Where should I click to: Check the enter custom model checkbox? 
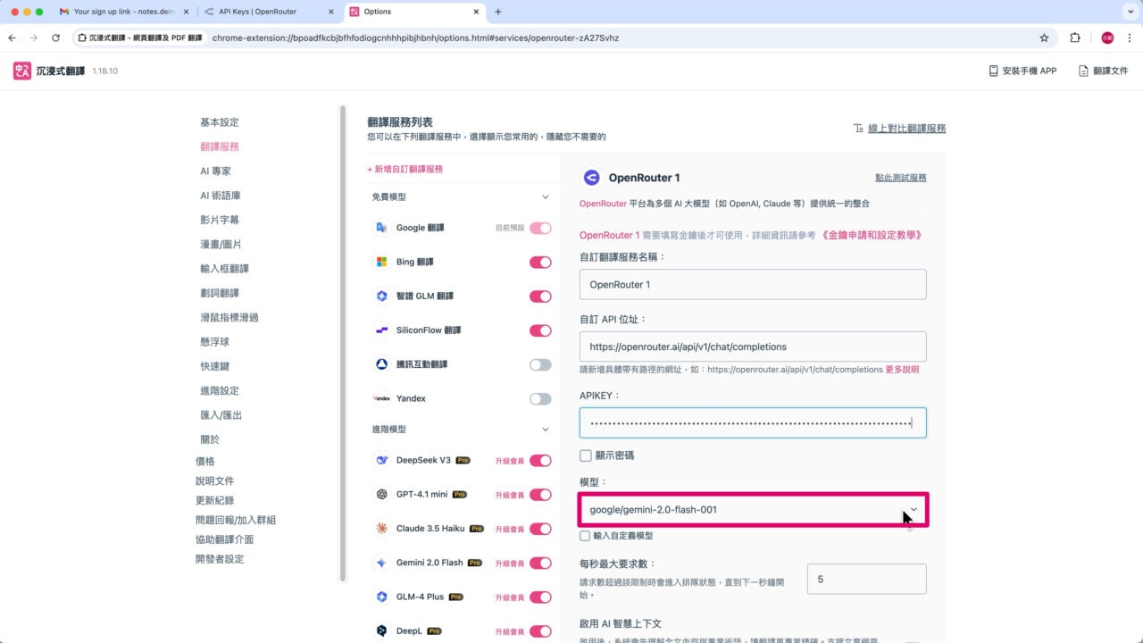(585, 536)
